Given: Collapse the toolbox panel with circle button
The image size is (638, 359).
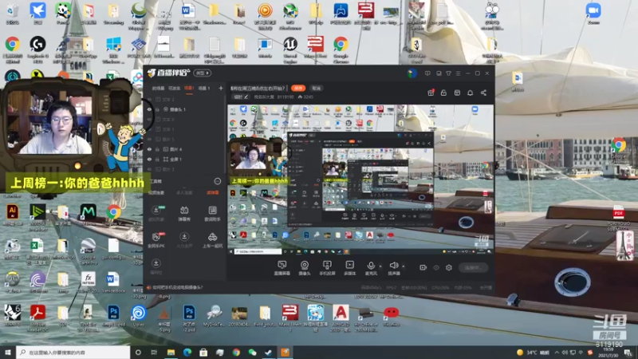Looking at the screenshot, I should [x=218, y=181].
